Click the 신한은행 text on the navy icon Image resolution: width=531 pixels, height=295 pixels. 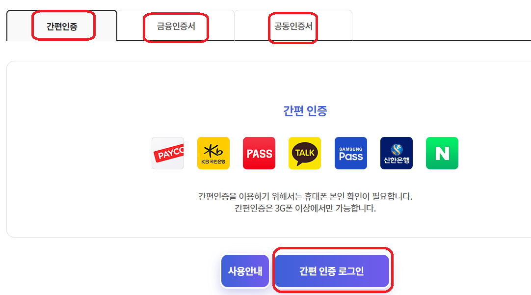(x=397, y=160)
